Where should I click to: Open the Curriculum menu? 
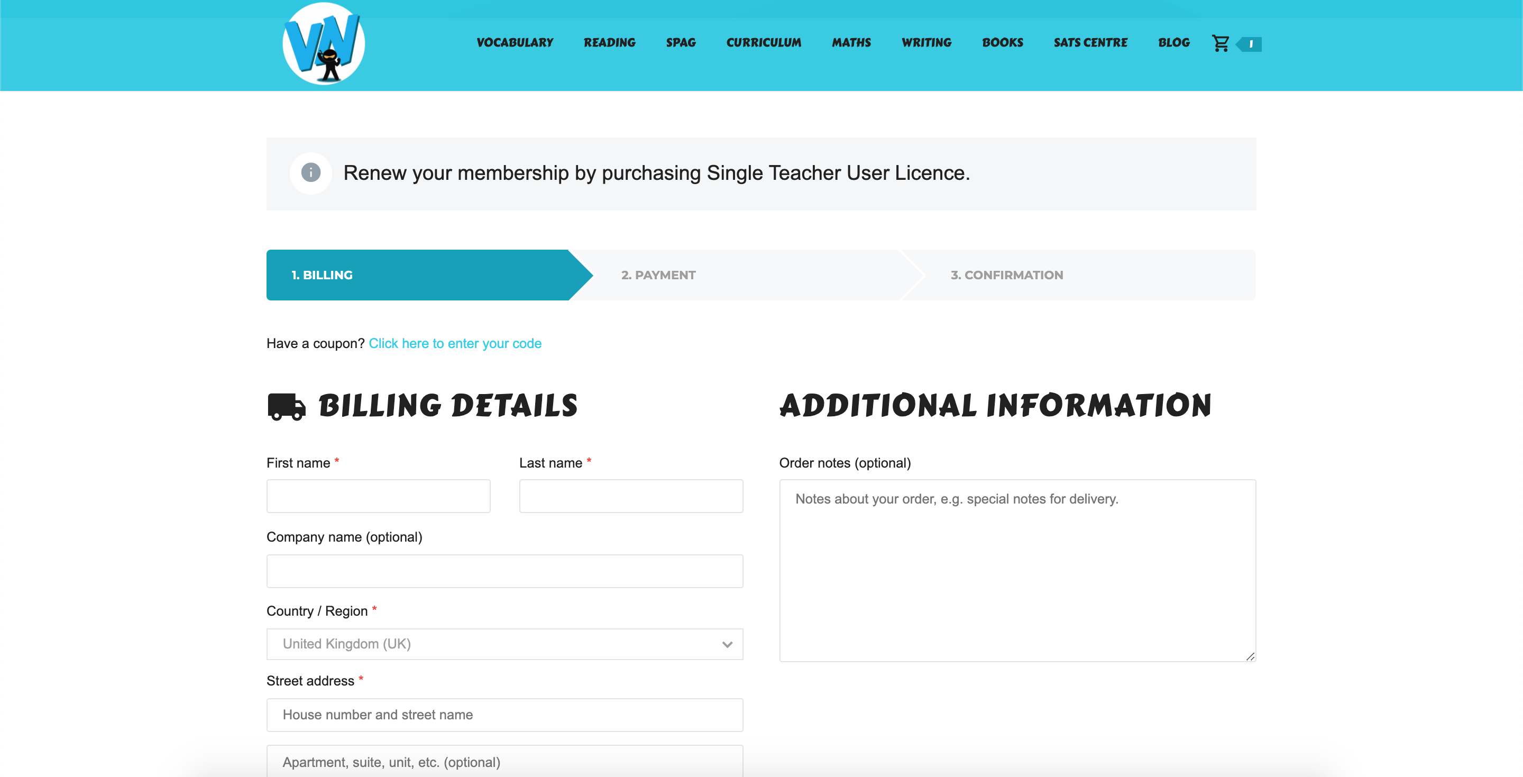tap(763, 42)
